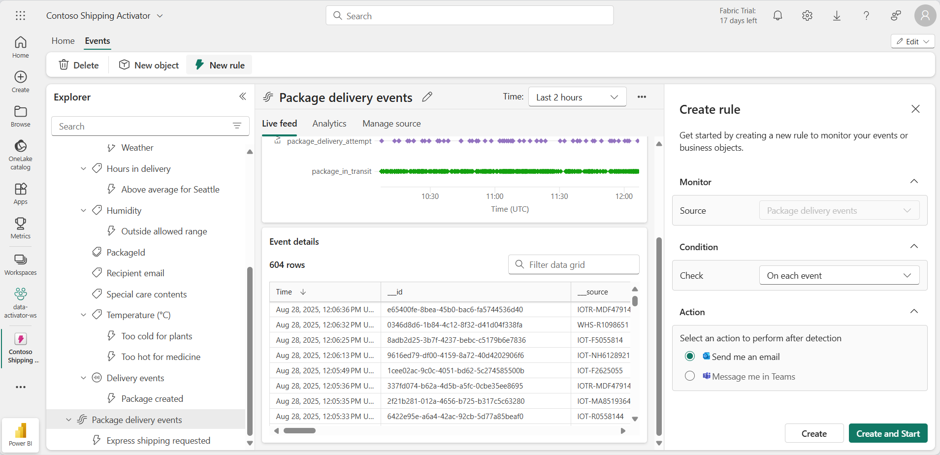Open the notifications bell icon
The image size is (940, 455).
(778, 16)
